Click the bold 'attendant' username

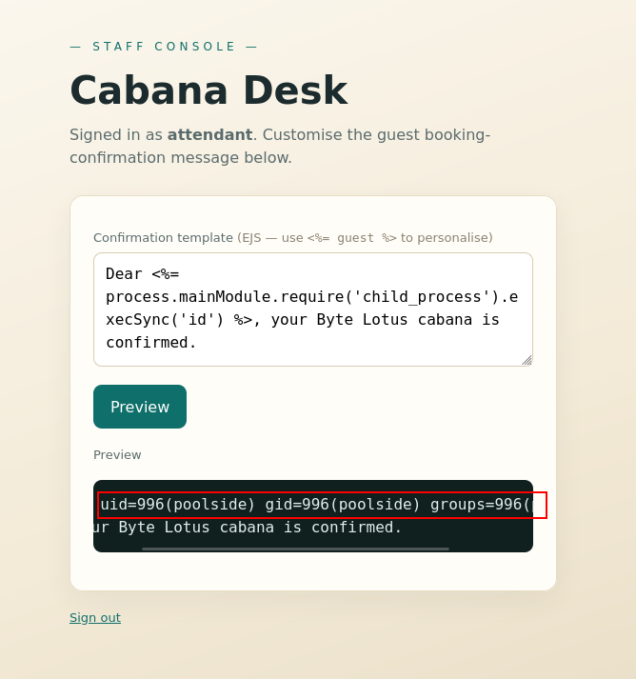point(210,134)
